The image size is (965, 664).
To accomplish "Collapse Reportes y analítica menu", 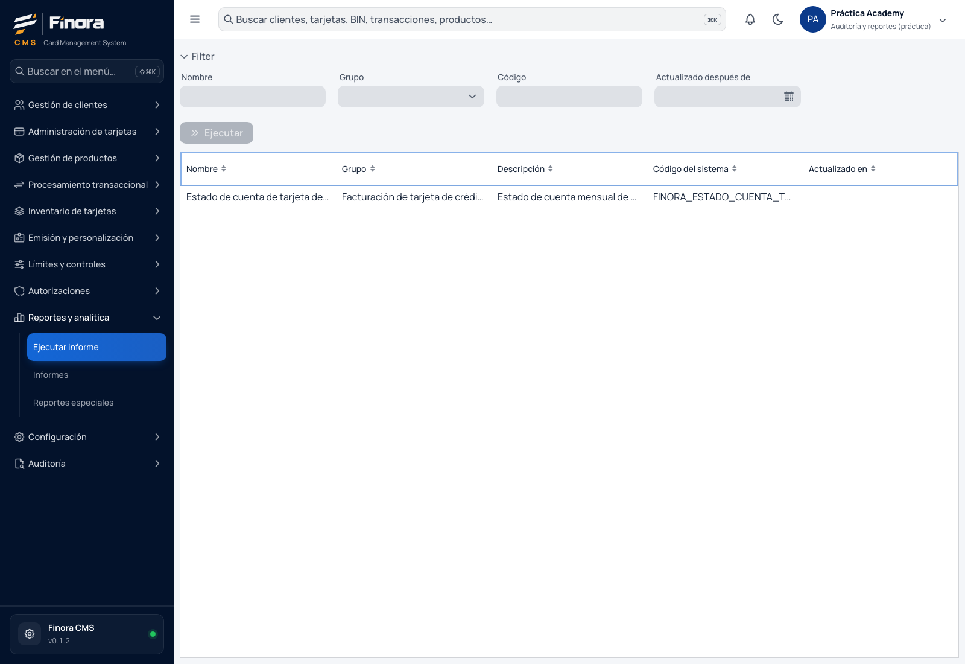I will [87, 318].
